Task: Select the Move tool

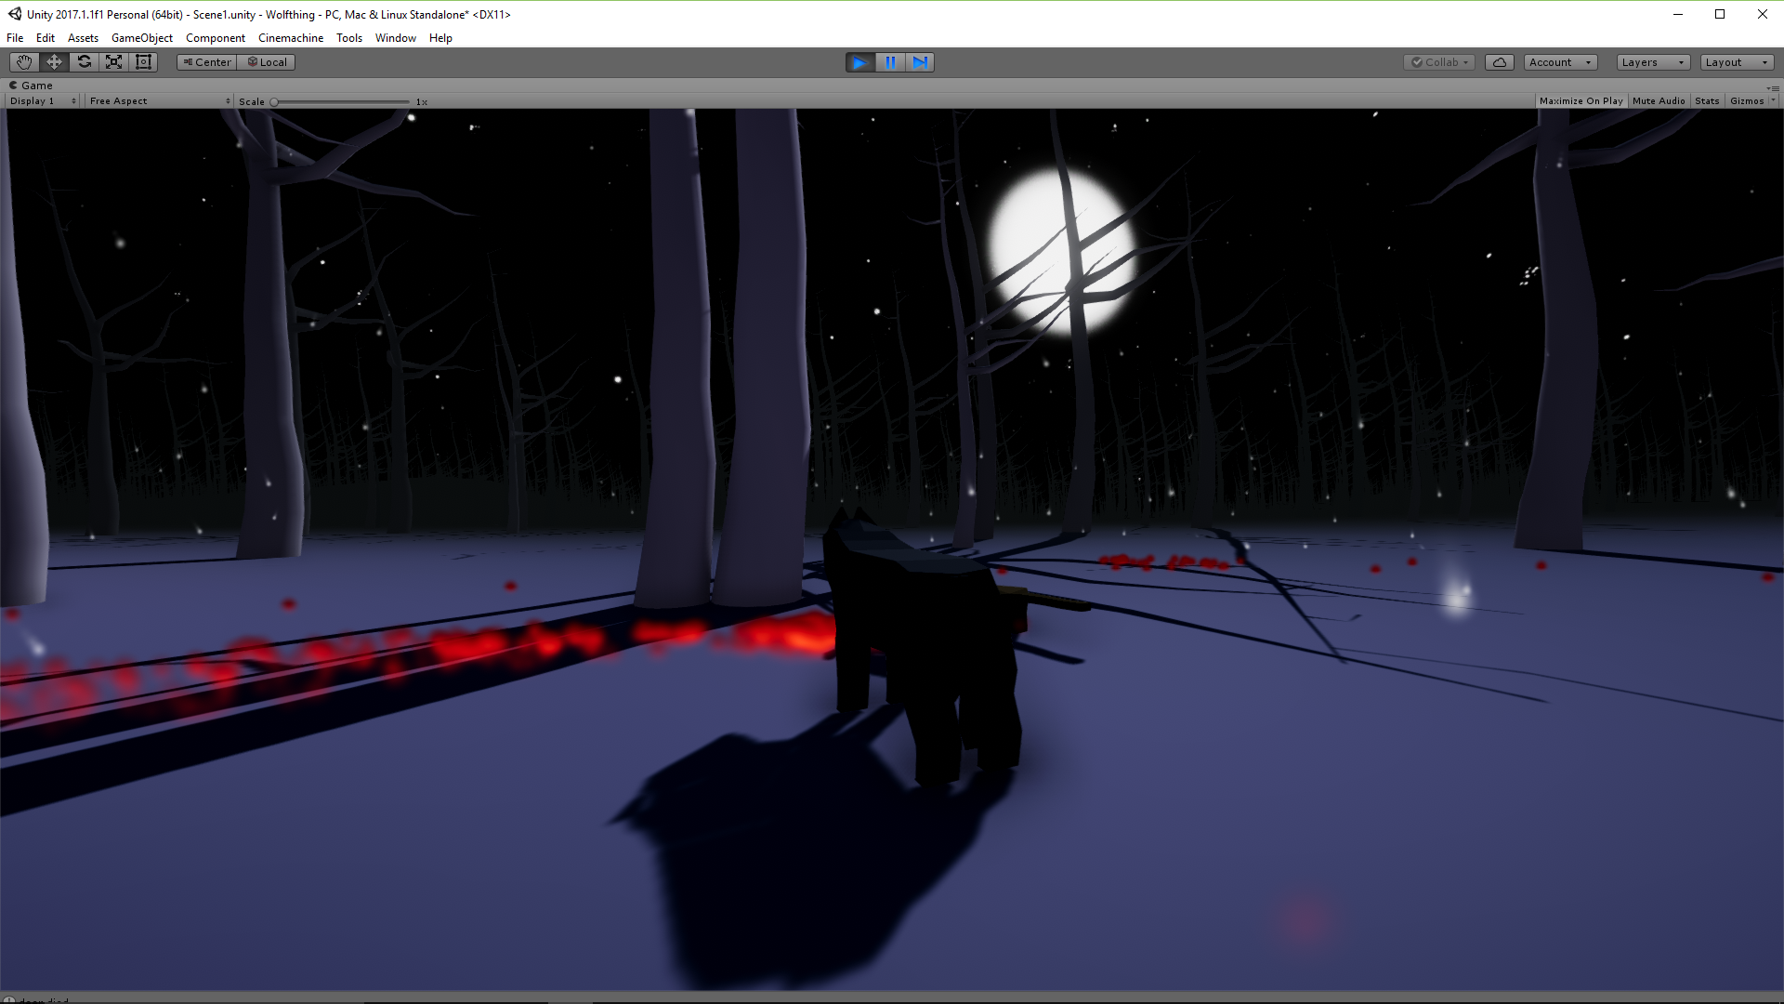Action: coord(54,62)
